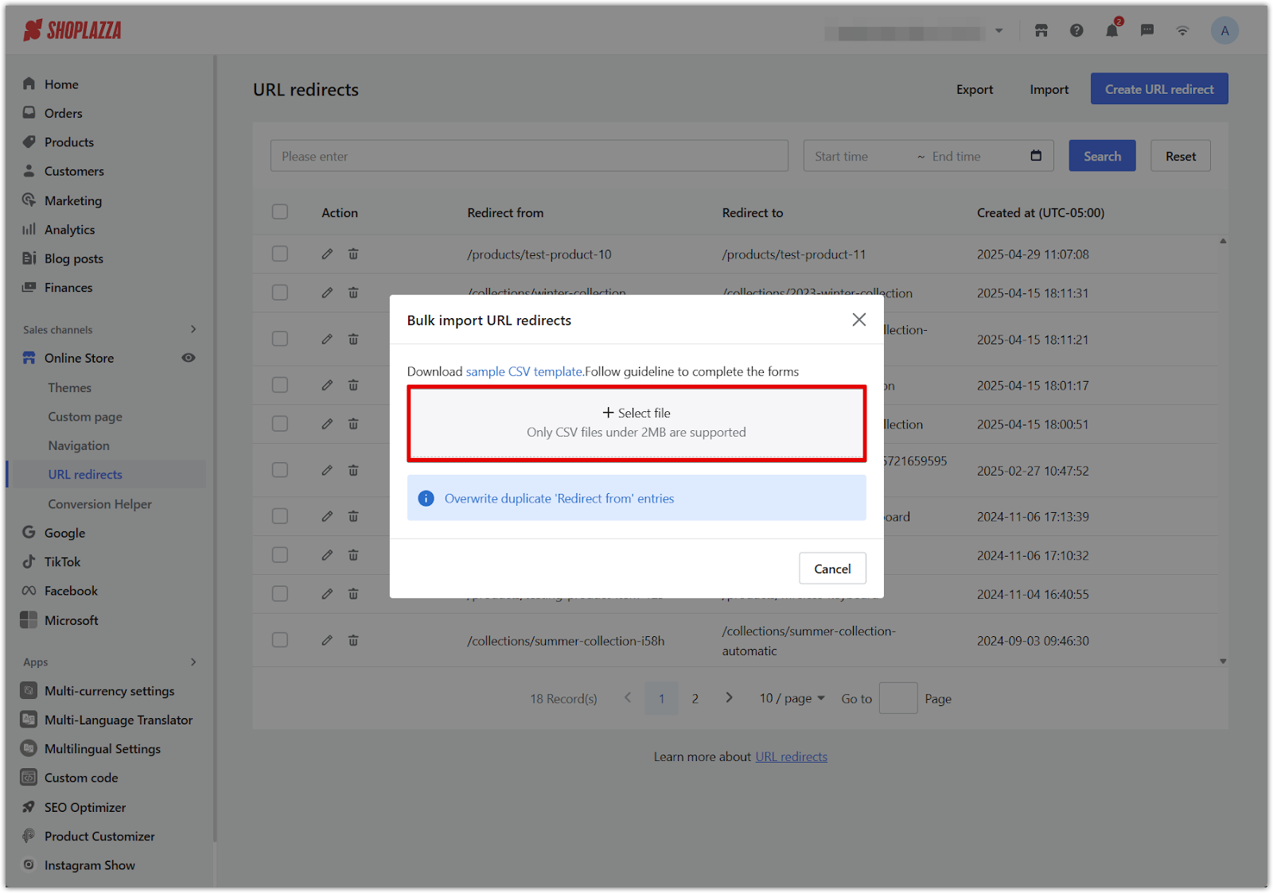Click the storefront icon in header
The width and height of the screenshot is (1273, 893).
click(1041, 31)
